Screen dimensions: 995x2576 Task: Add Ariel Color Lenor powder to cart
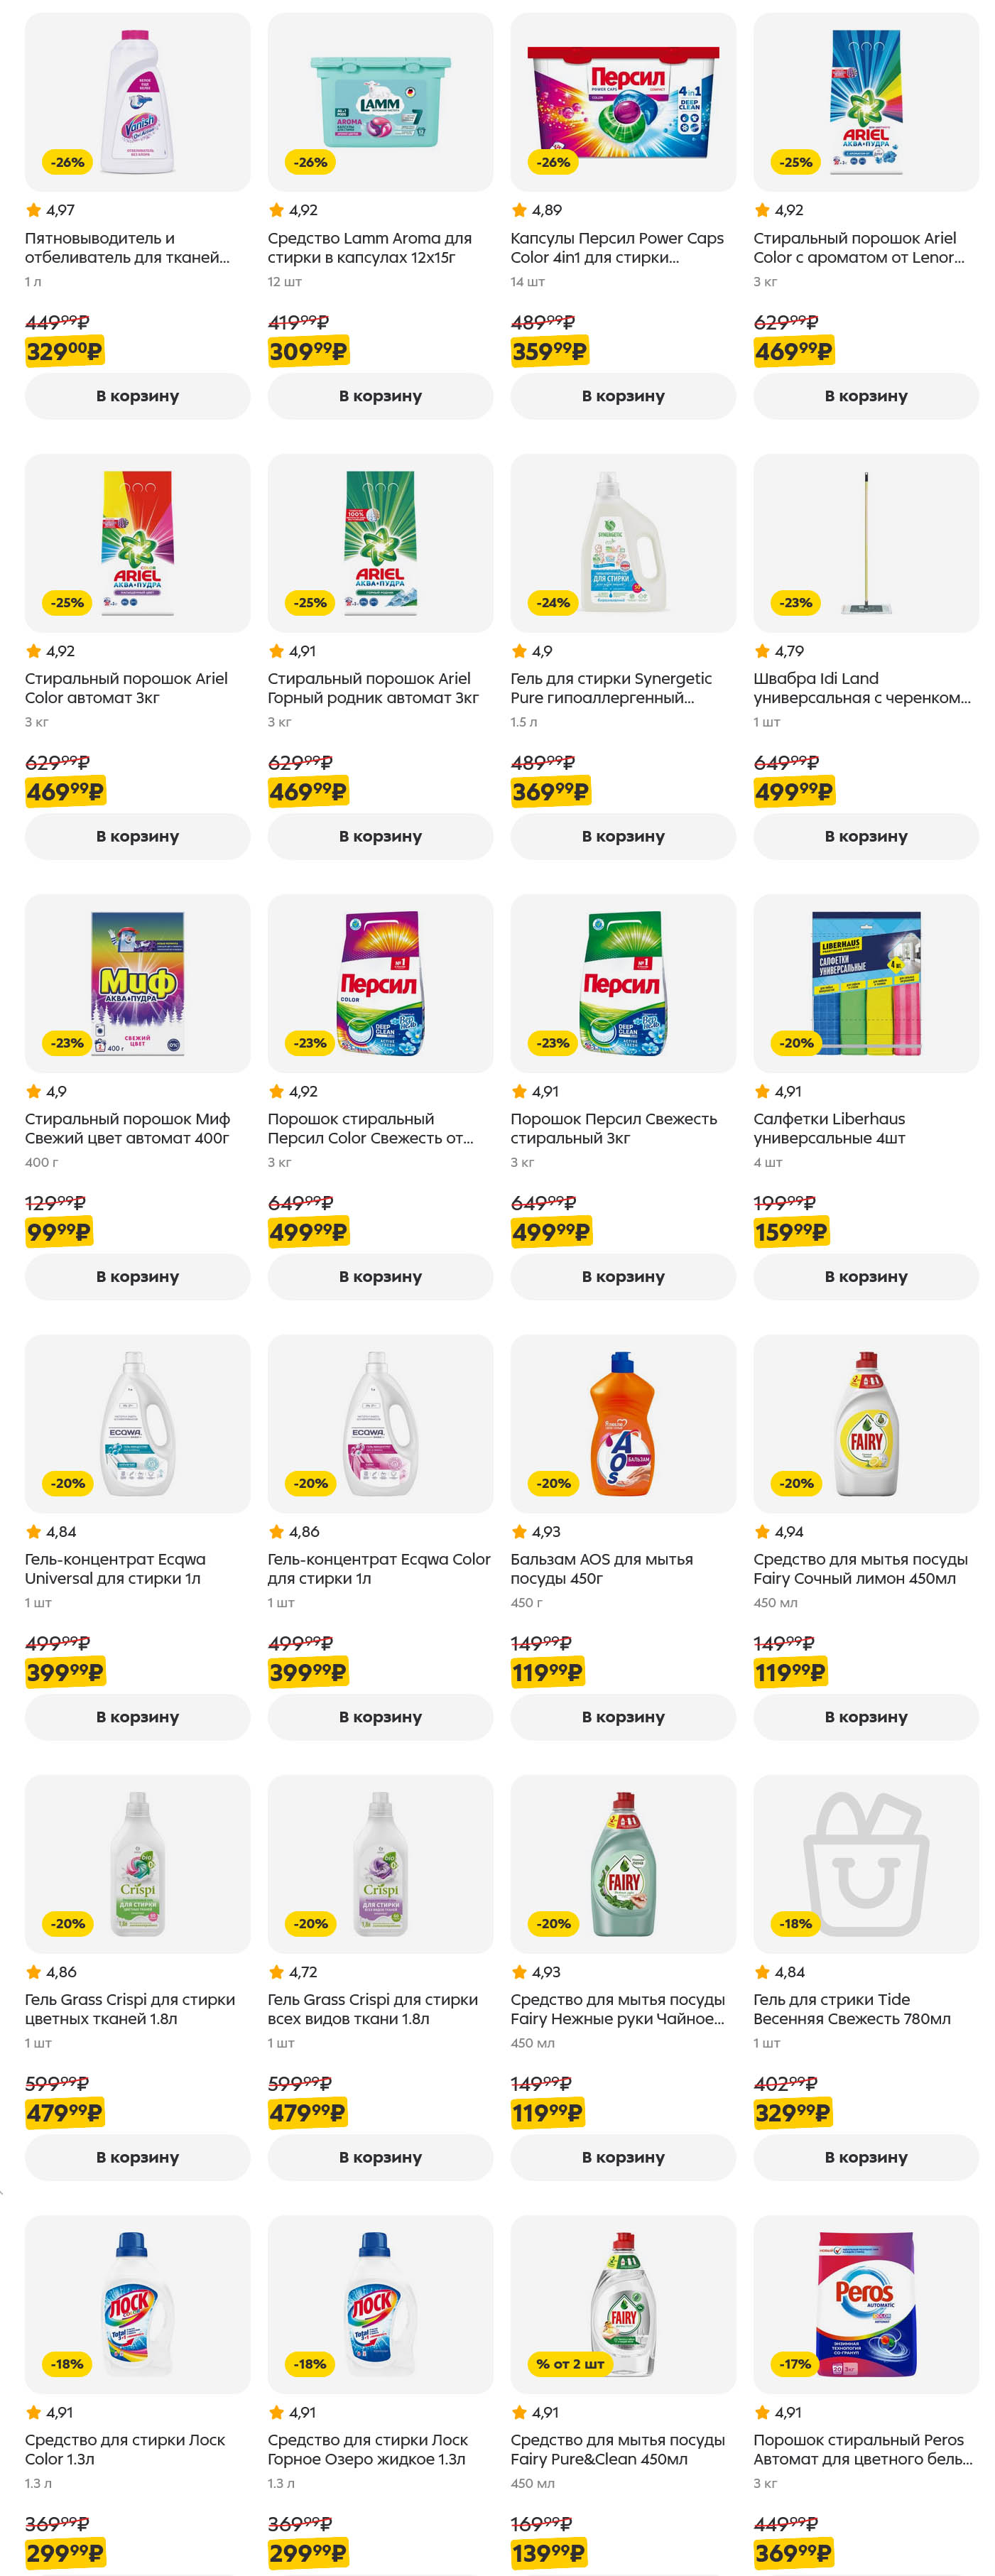click(x=865, y=396)
